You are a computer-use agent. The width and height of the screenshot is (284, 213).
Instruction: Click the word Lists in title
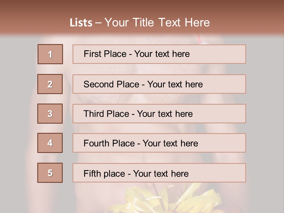81,23
